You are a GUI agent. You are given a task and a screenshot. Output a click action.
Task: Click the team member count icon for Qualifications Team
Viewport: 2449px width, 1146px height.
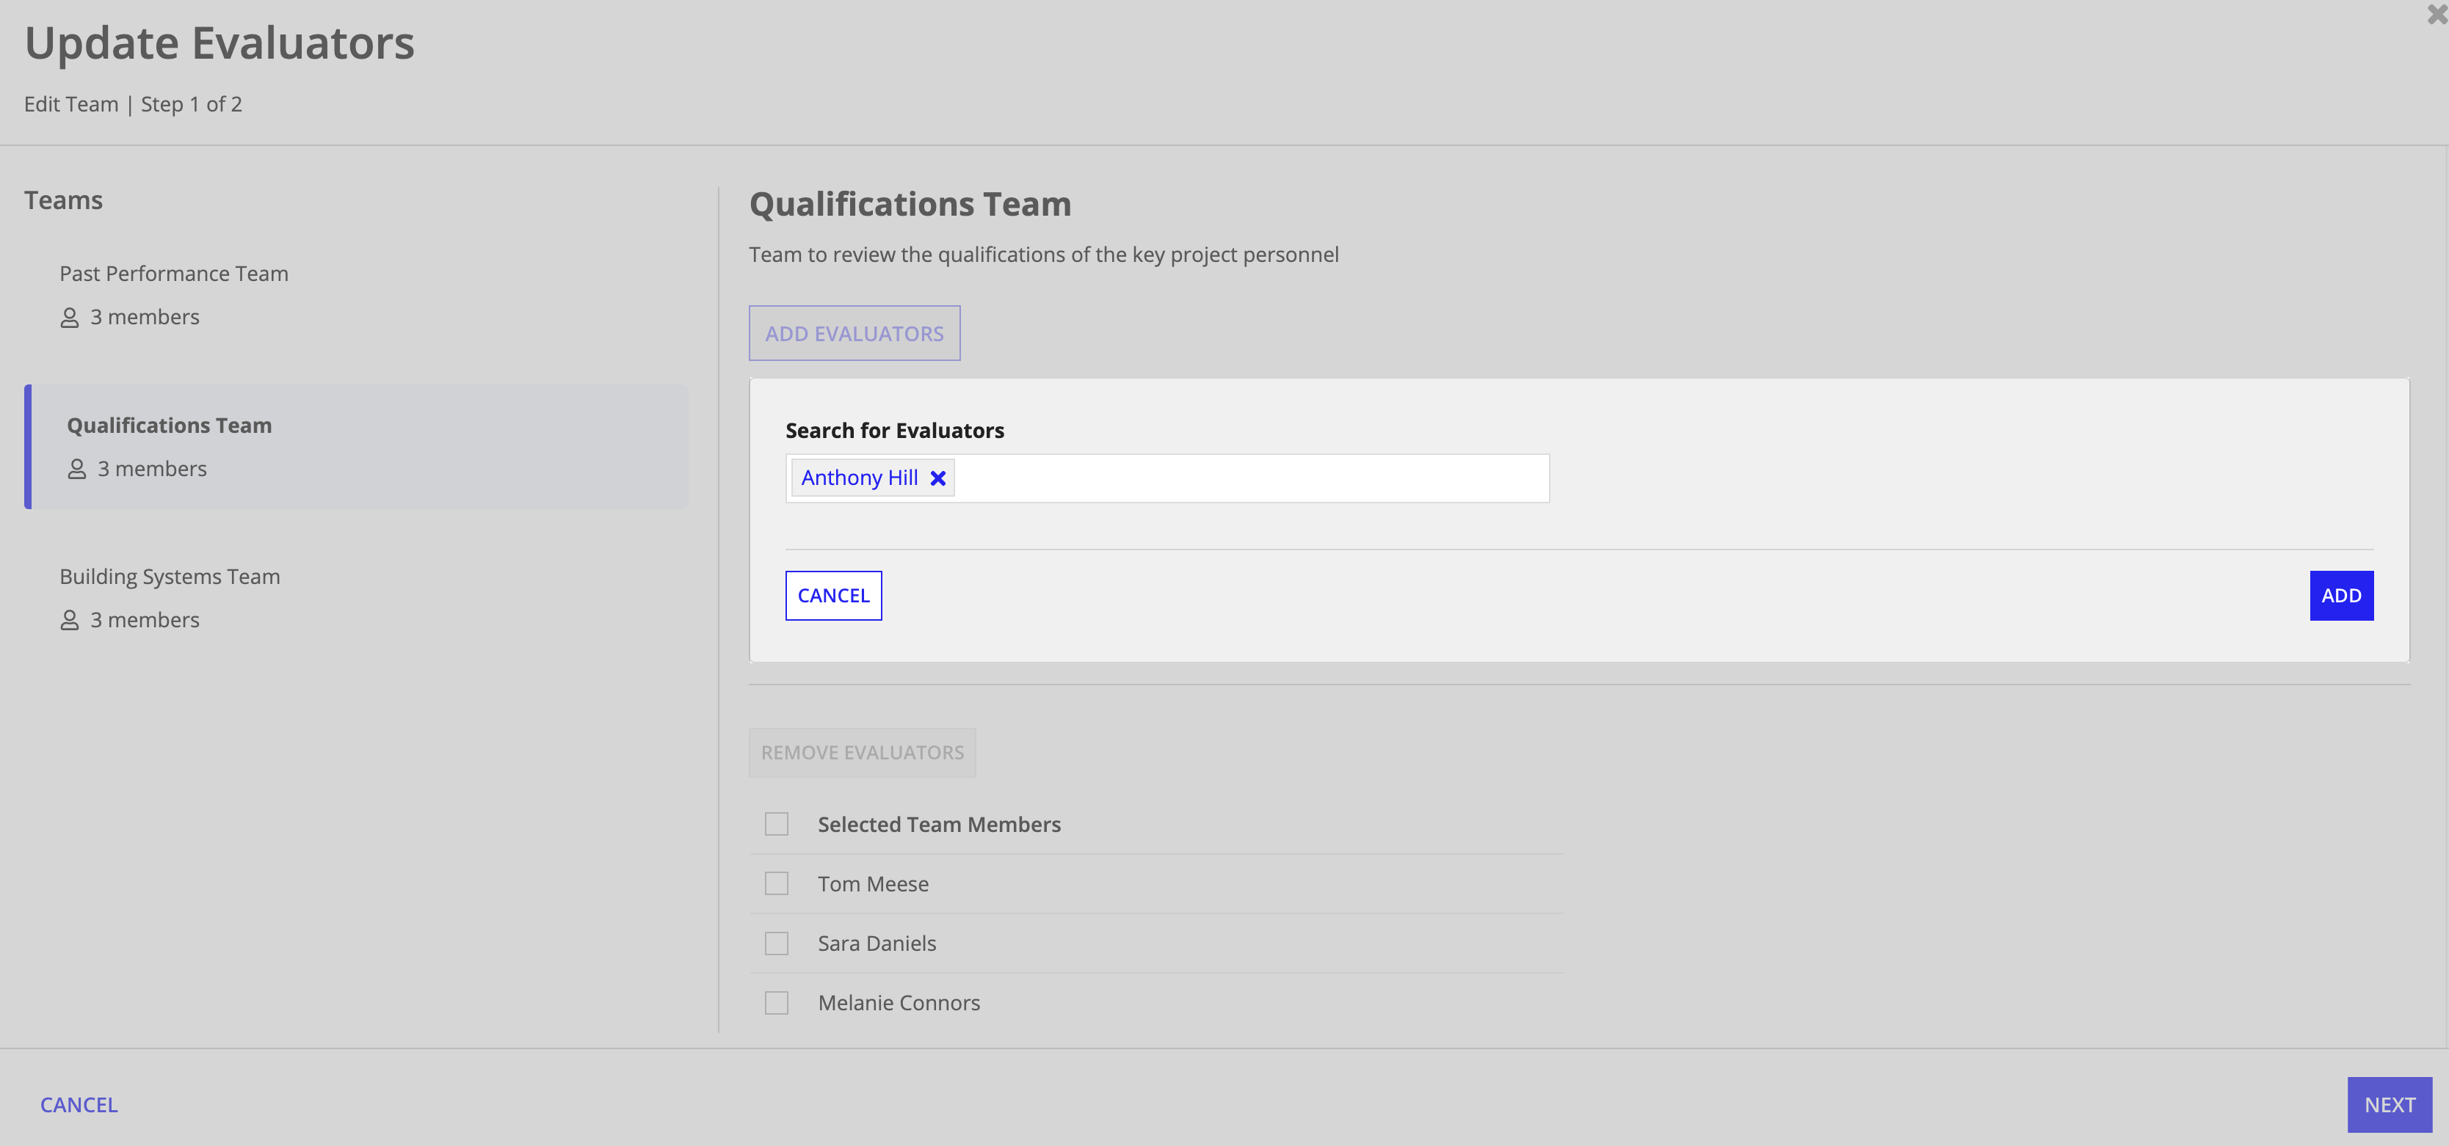pos(76,468)
